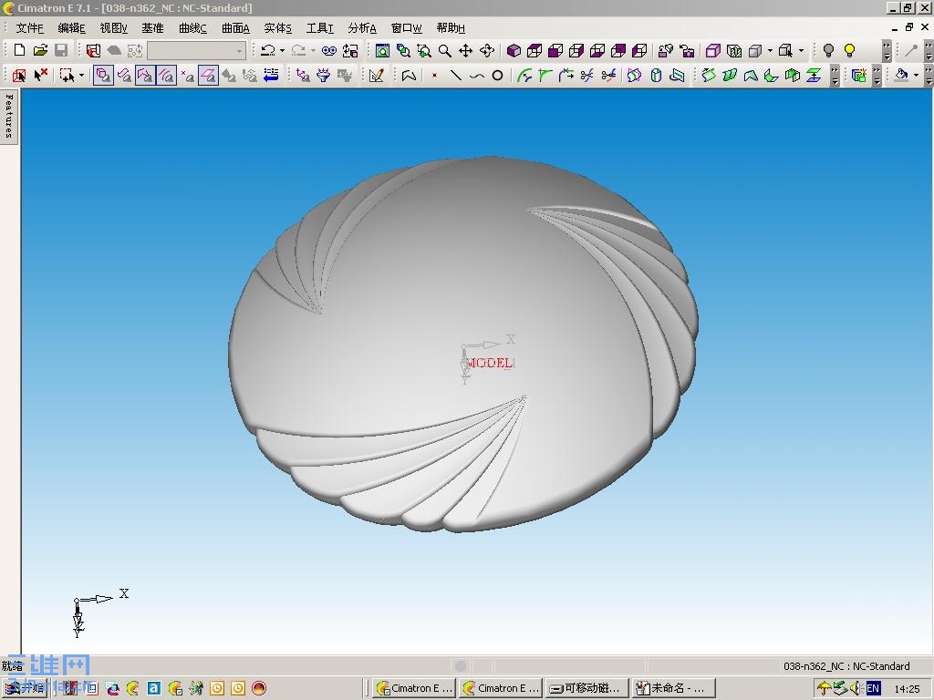Switch to 可移动磁 taskbar window
The image size is (934, 700).
586,688
